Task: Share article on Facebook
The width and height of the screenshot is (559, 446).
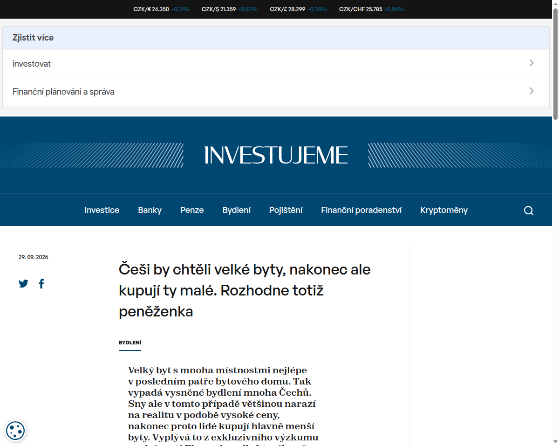Action: coord(41,283)
